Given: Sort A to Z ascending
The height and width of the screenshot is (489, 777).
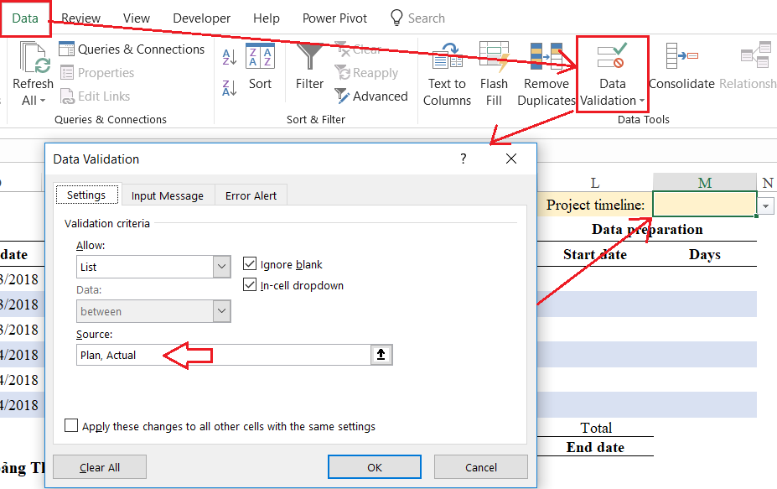Looking at the screenshot, I should 229,57.
